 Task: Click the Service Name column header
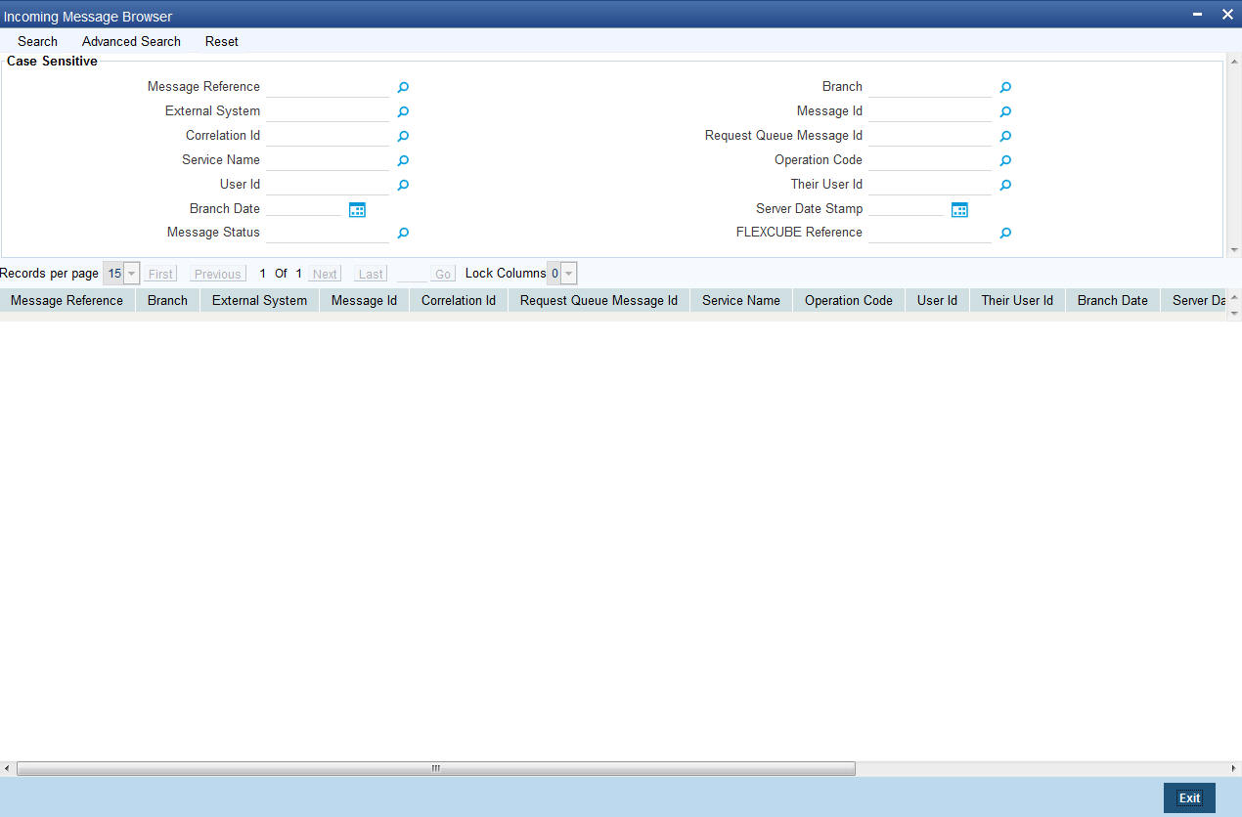tap(741, 301)
